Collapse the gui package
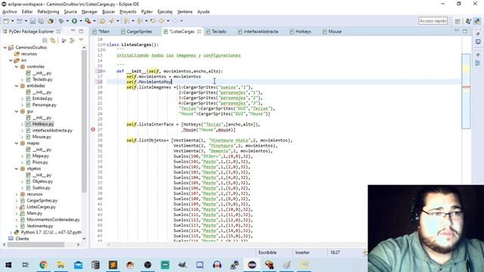 [x=17, y=111]
